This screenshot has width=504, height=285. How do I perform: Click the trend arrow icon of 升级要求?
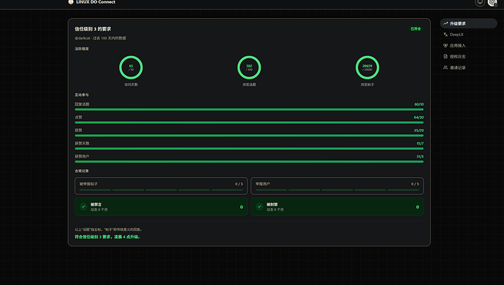pos(446,23)
